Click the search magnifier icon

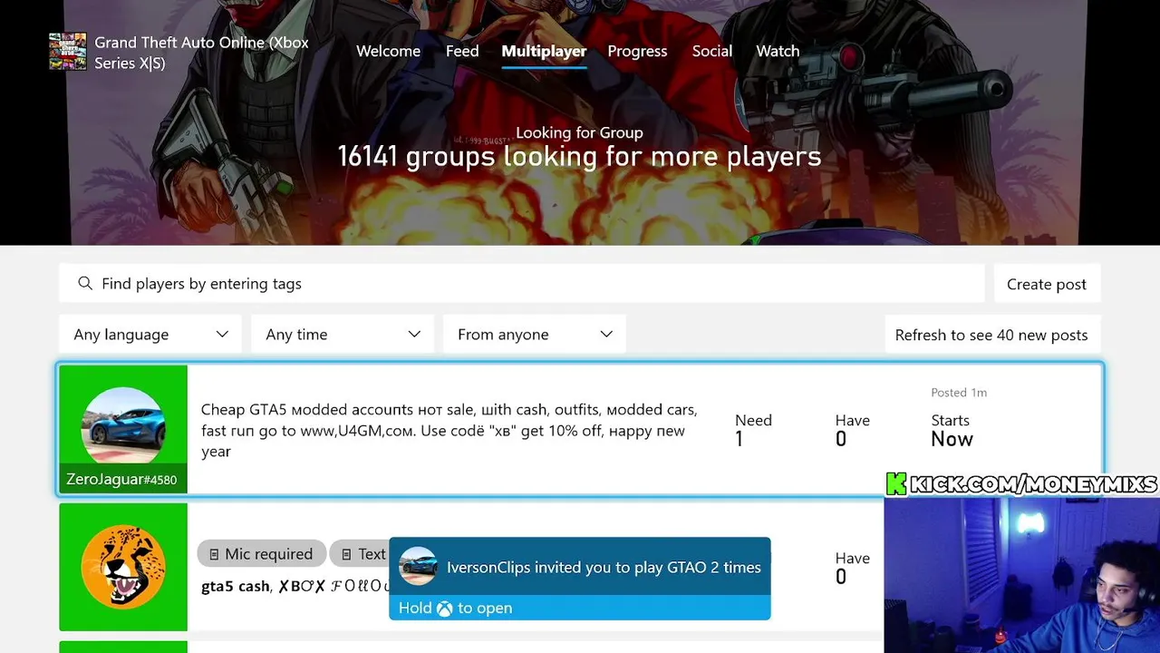(85, 284)
